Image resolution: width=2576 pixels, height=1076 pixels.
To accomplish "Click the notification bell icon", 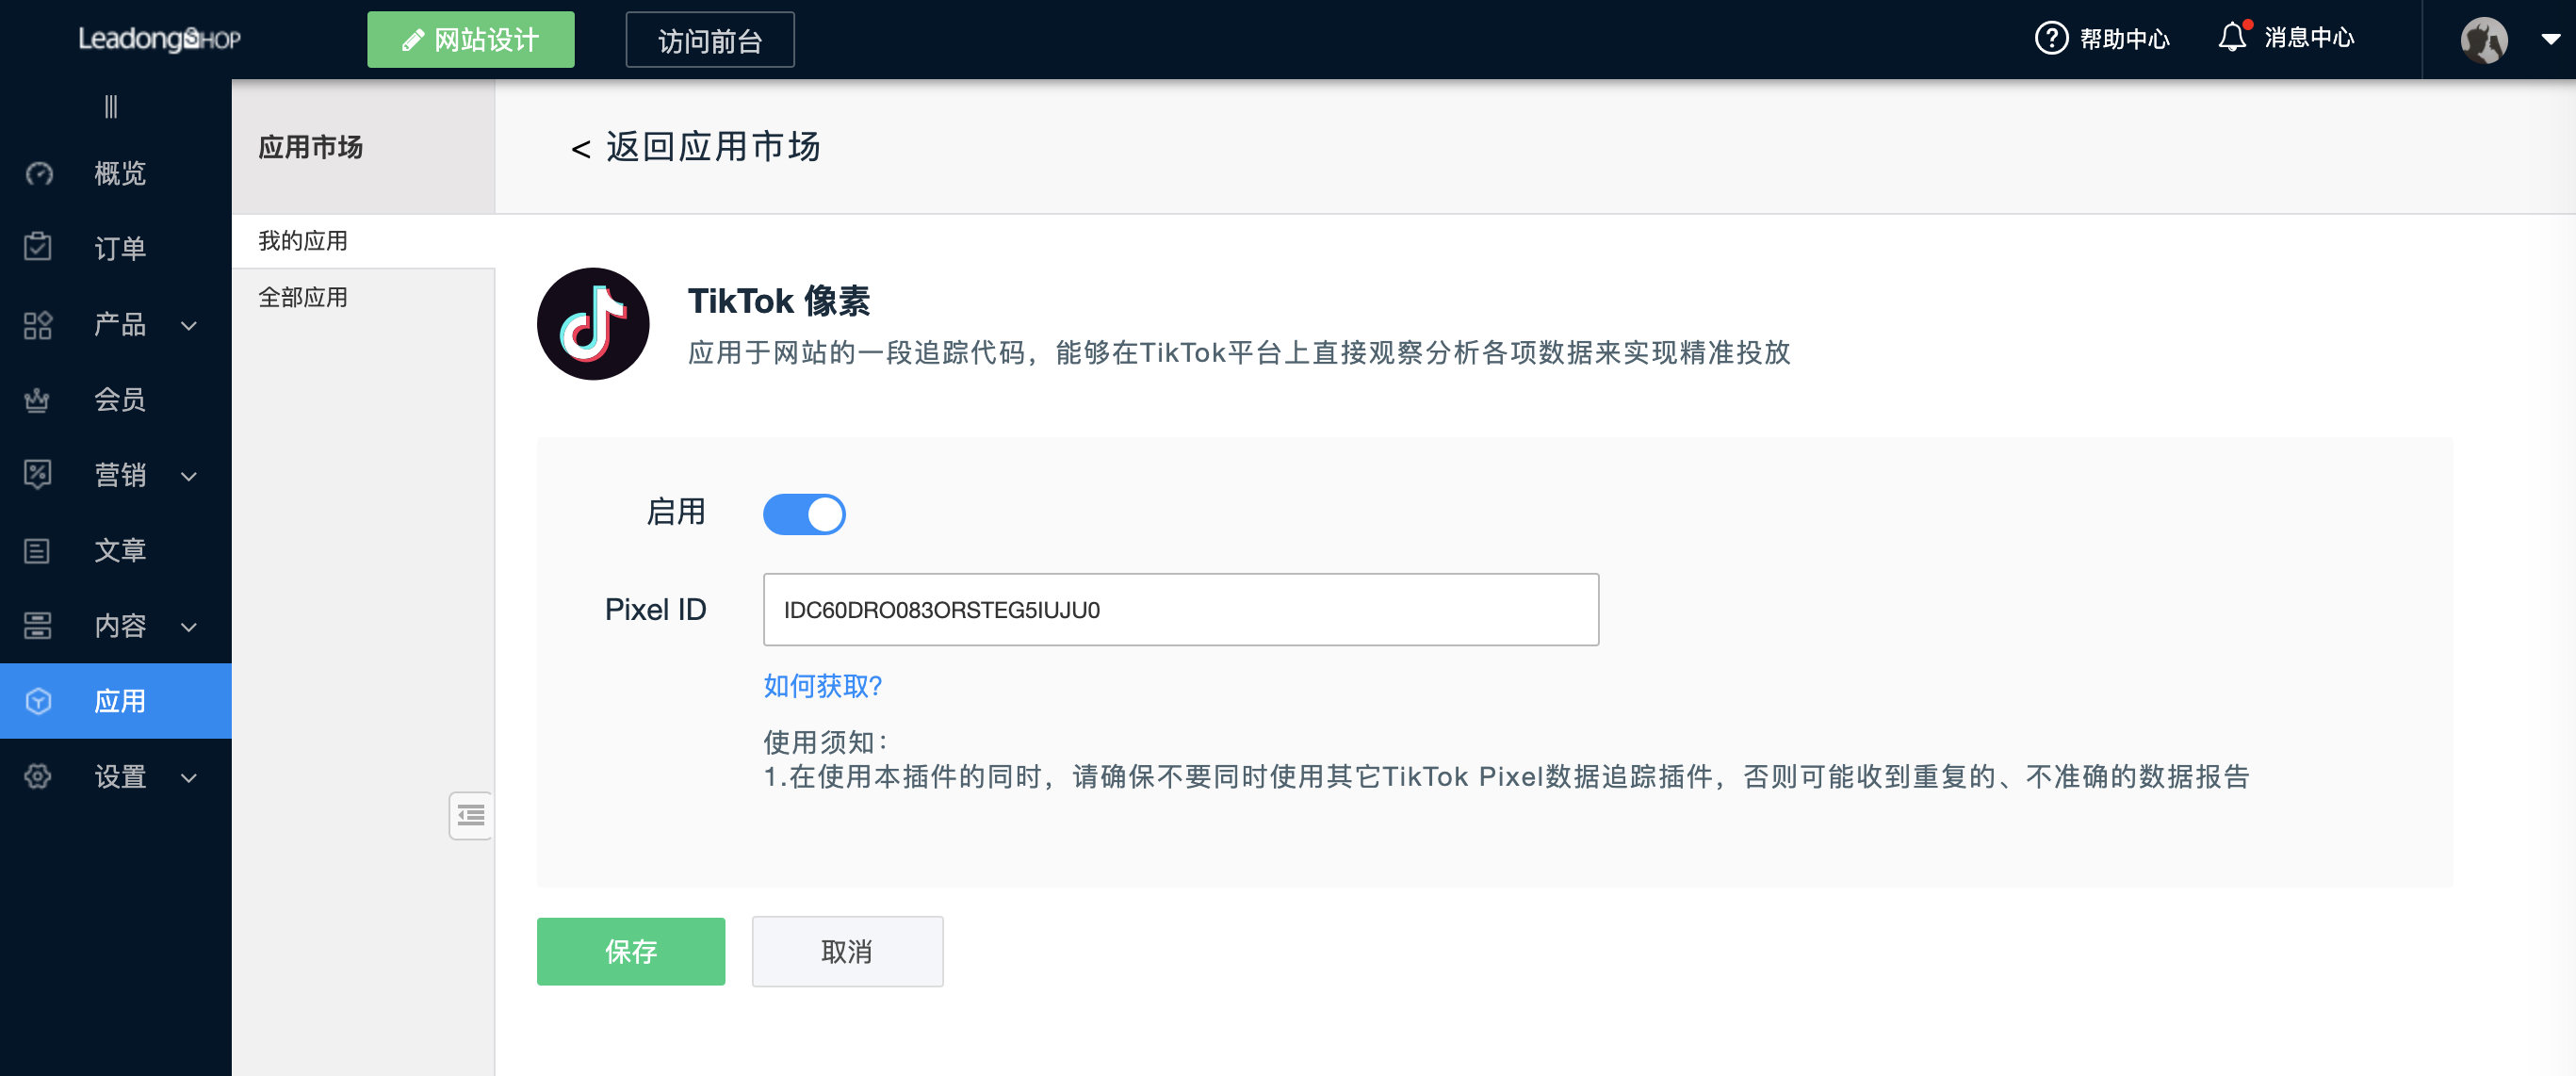I will [2231, 38].
